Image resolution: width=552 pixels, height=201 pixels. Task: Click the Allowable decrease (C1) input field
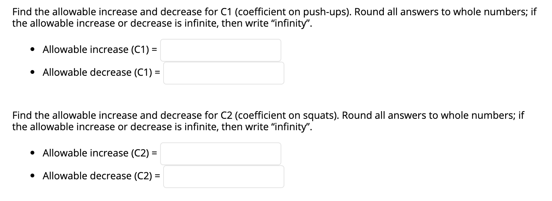tap(224, 73)
